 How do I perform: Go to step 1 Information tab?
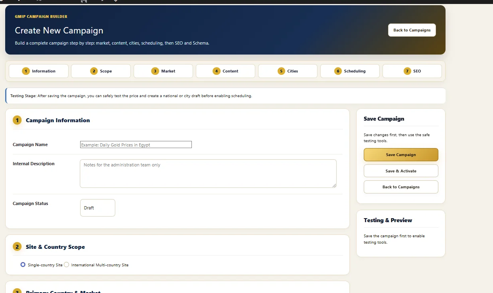39,71
